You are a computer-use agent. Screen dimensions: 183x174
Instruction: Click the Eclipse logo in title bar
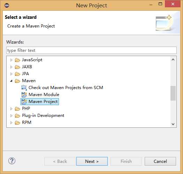[x=7, y=5]
